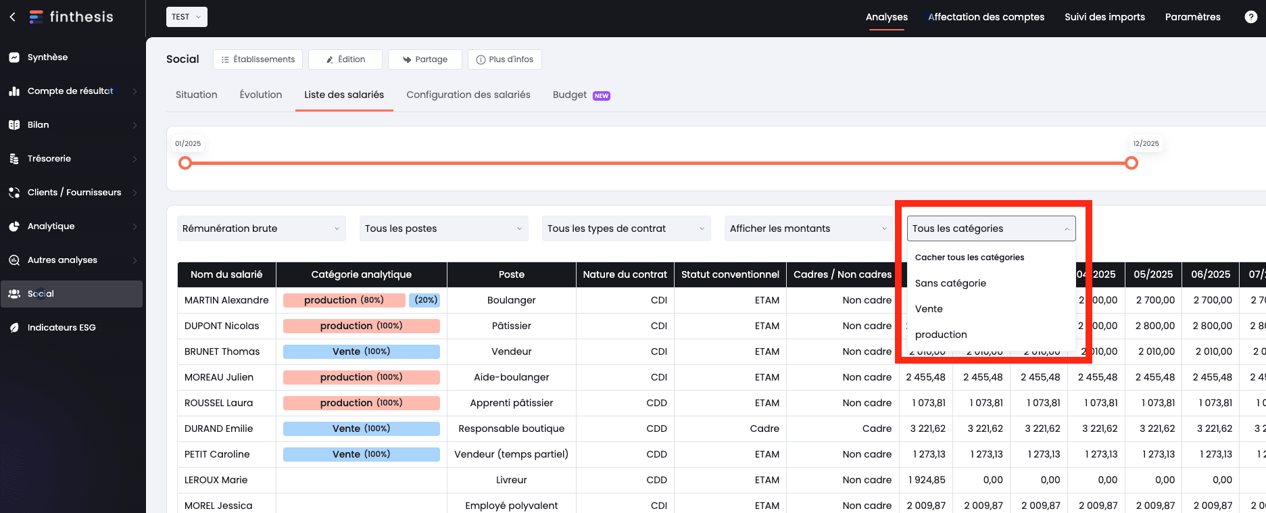Click MARTIN Alexandre's production (80%) tag

pyautogui.click(x=344, y=300)
